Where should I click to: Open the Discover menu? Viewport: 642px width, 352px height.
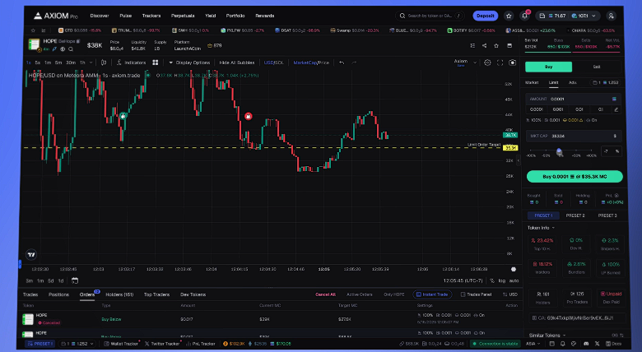click(100, 16)
